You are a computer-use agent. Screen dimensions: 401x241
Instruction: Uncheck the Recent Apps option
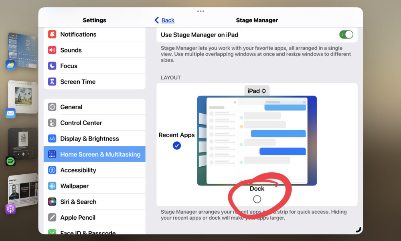(x=177, y=146)
